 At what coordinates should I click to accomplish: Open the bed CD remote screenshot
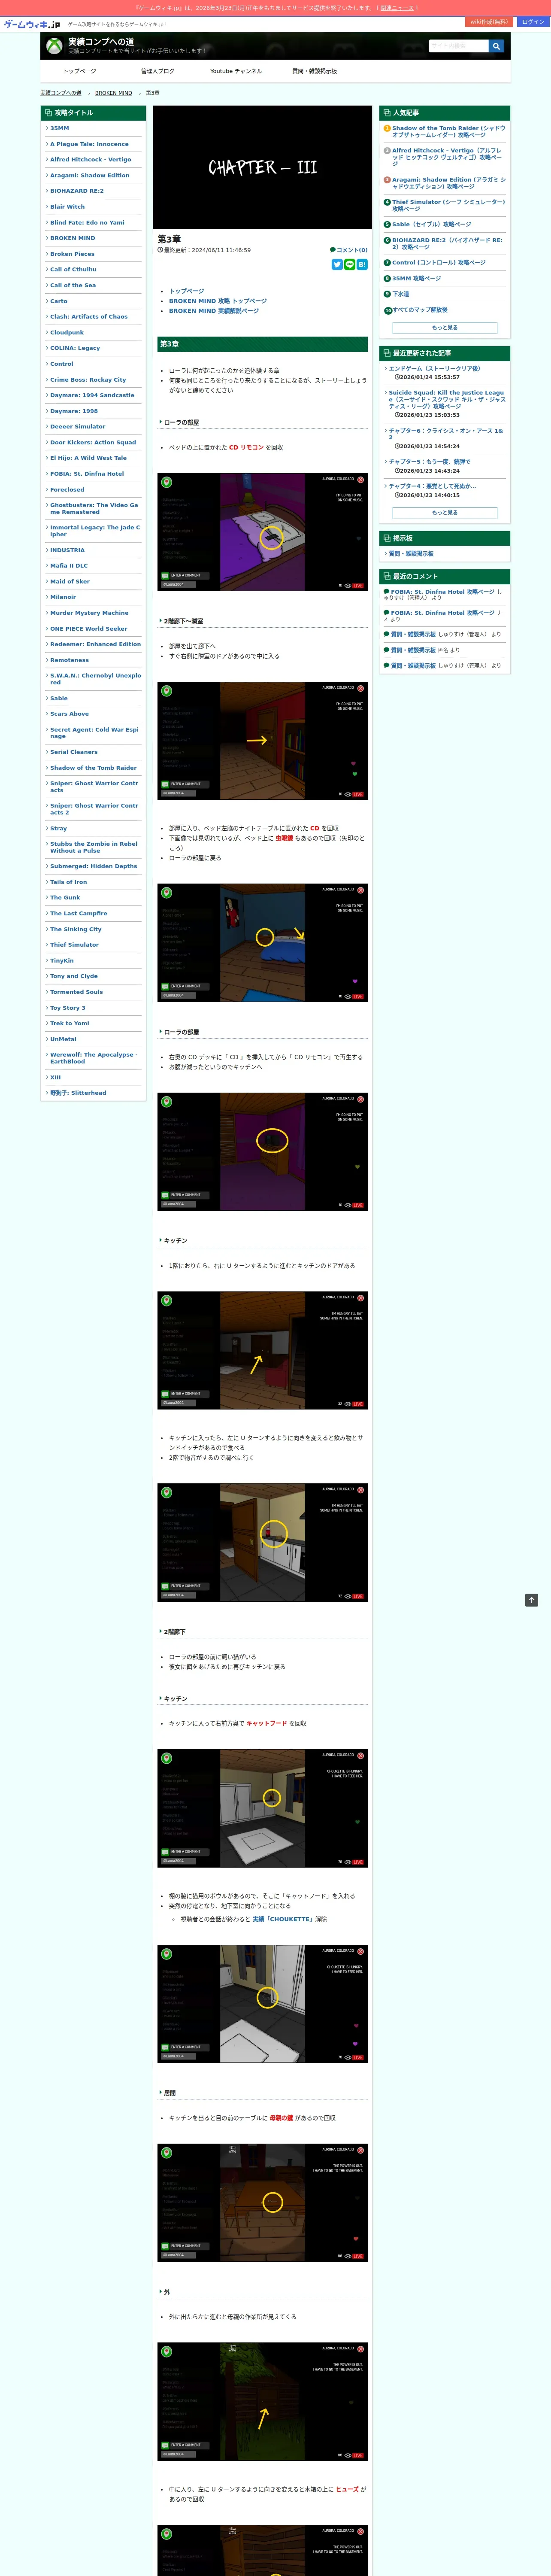coord(262,532)
